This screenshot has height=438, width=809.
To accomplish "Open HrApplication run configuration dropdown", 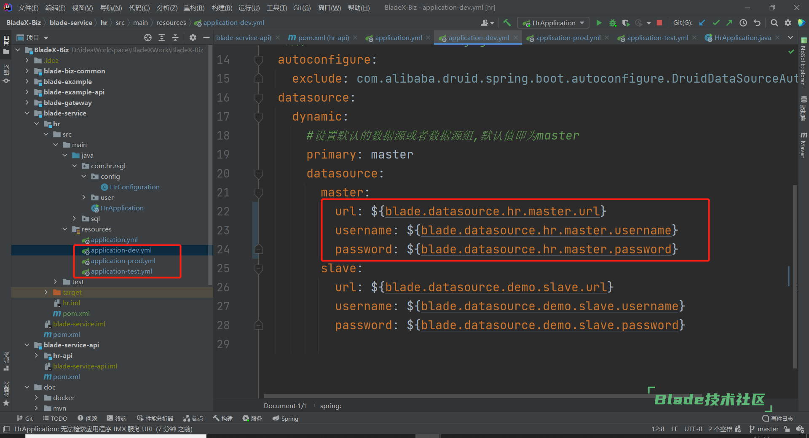I will click(x=553, y=23).
